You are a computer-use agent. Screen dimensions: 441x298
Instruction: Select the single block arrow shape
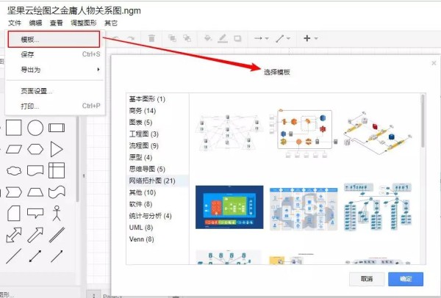tap(35, 235)
